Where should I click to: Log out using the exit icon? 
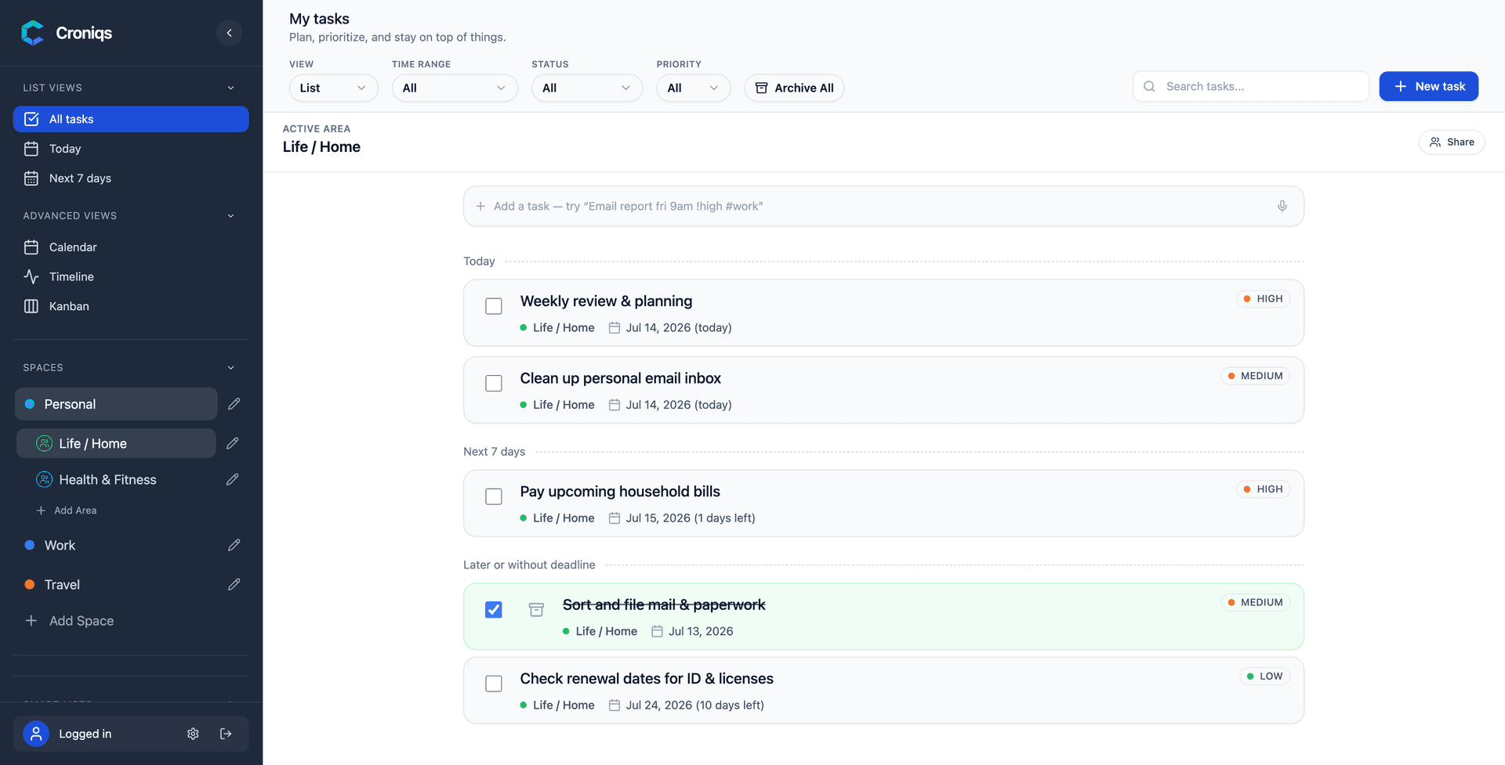(226, 734)
